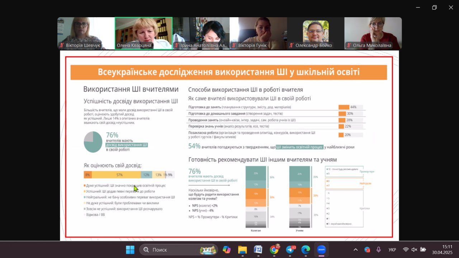This screenshot has height=258, width=459.
Task: Select Олена Кварцяна's video tile
Action: [143, 33]
